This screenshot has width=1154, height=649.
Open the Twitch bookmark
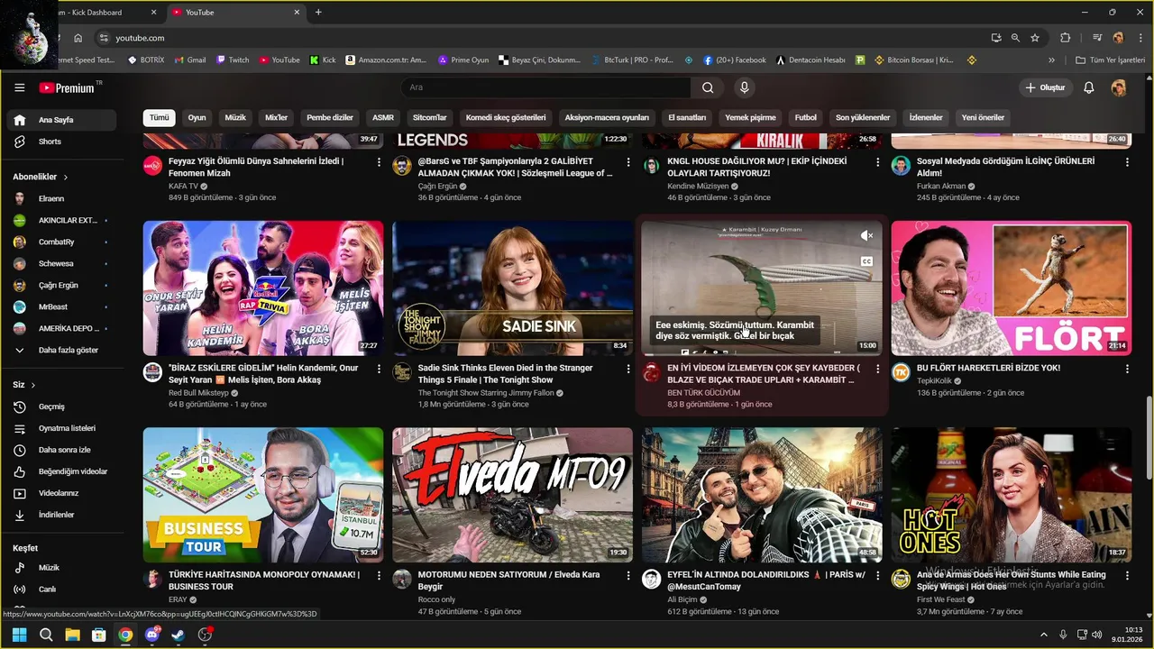pos(233,60)
